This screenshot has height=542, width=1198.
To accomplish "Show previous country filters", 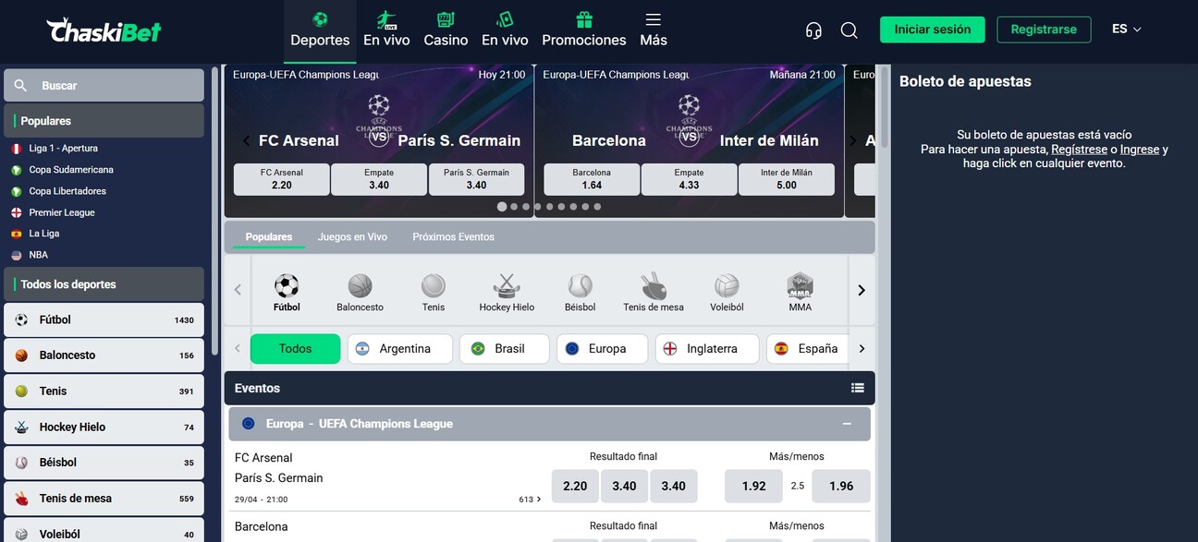I will tap(238, 349).
